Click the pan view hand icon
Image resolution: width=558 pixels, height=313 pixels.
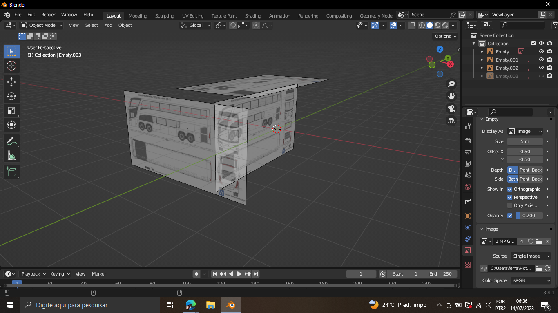(x=451, y=96)
